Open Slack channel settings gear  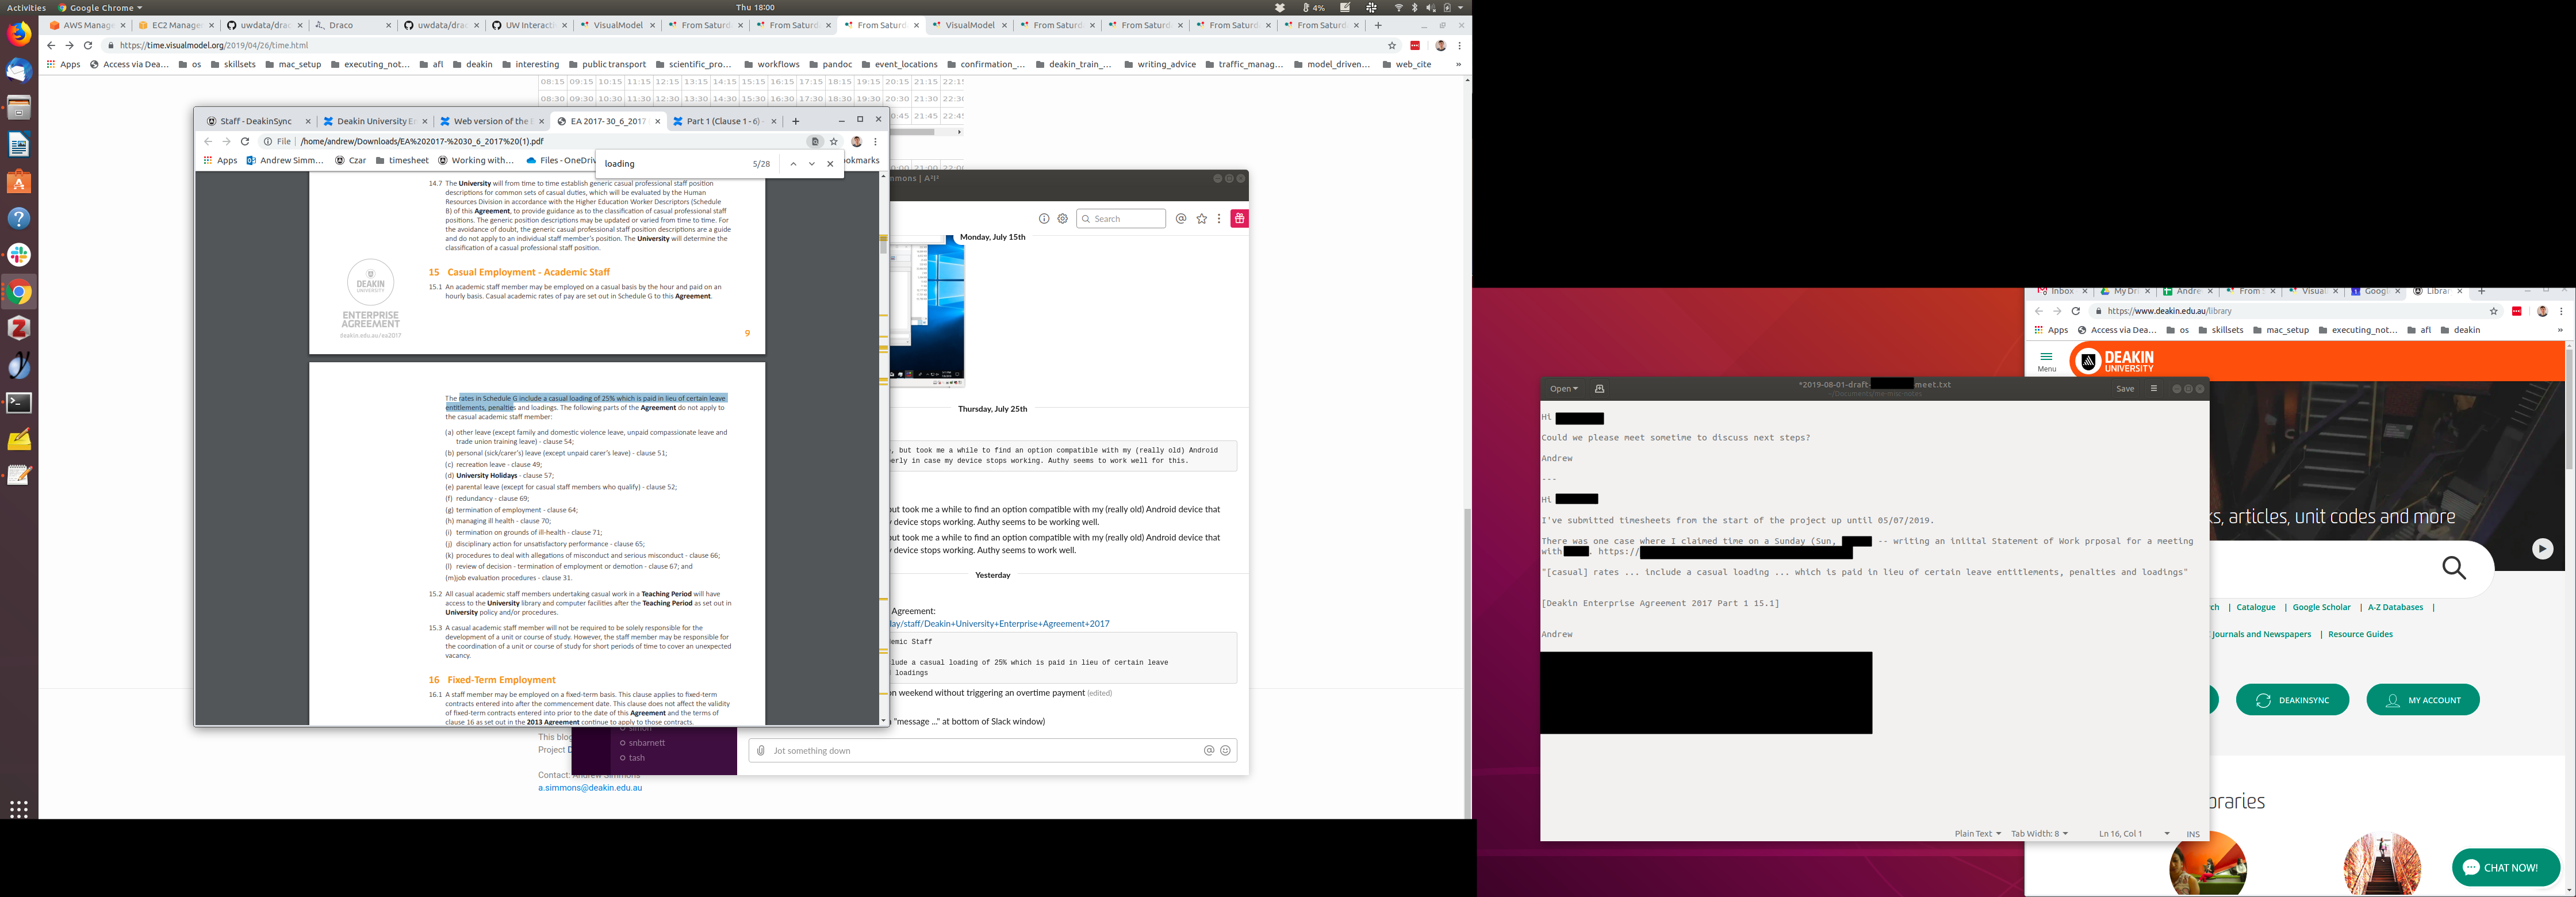1062,219
